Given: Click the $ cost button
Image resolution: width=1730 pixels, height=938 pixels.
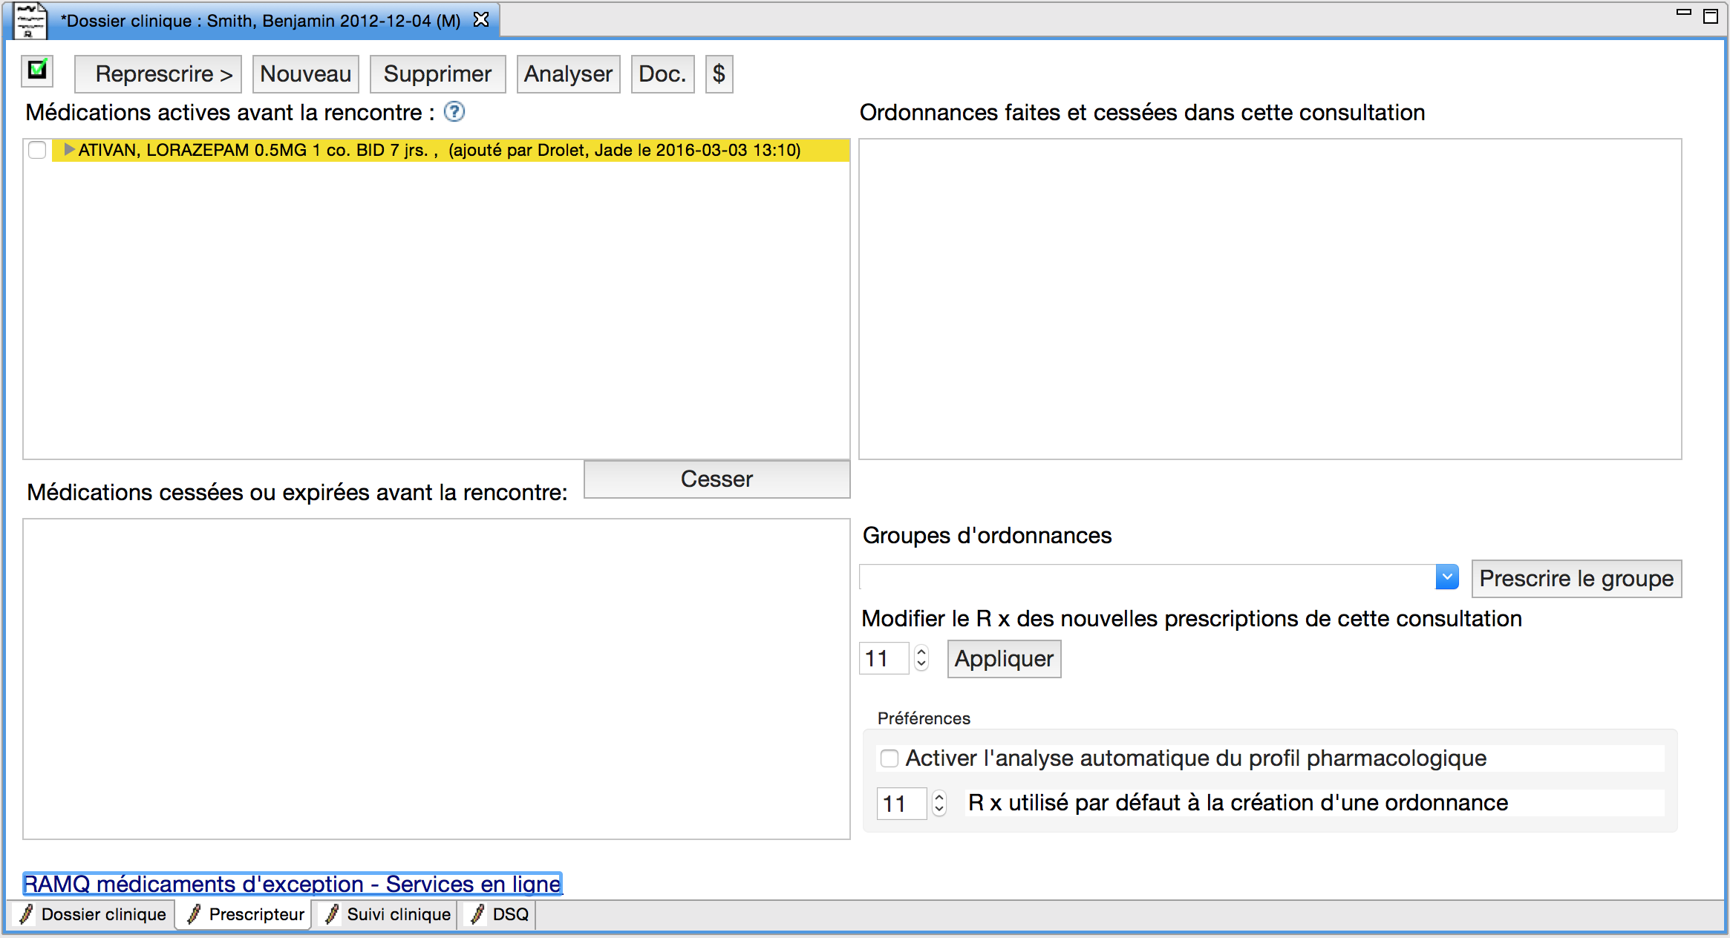Looking at the screenshot, I should pyautogui.click(x=719, y=74).
